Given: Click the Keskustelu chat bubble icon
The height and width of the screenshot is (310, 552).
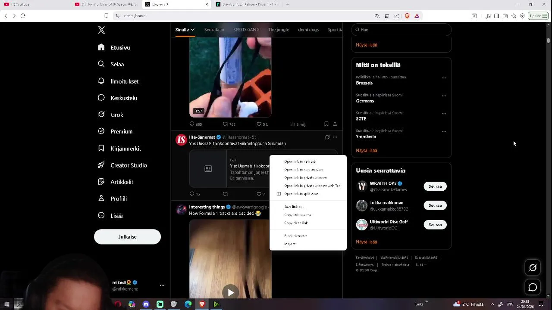Looking at the screenshot, I should pyautogui.click(x=101, y=98).
